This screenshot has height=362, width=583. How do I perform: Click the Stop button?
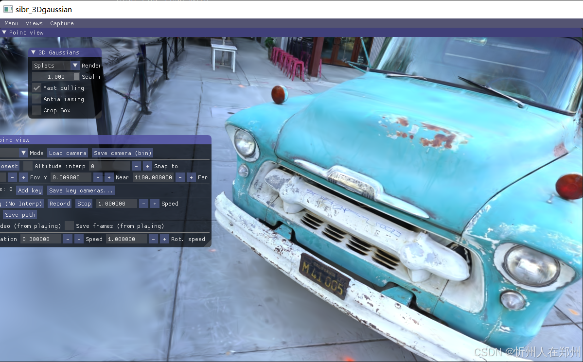[x=84, y=203]
